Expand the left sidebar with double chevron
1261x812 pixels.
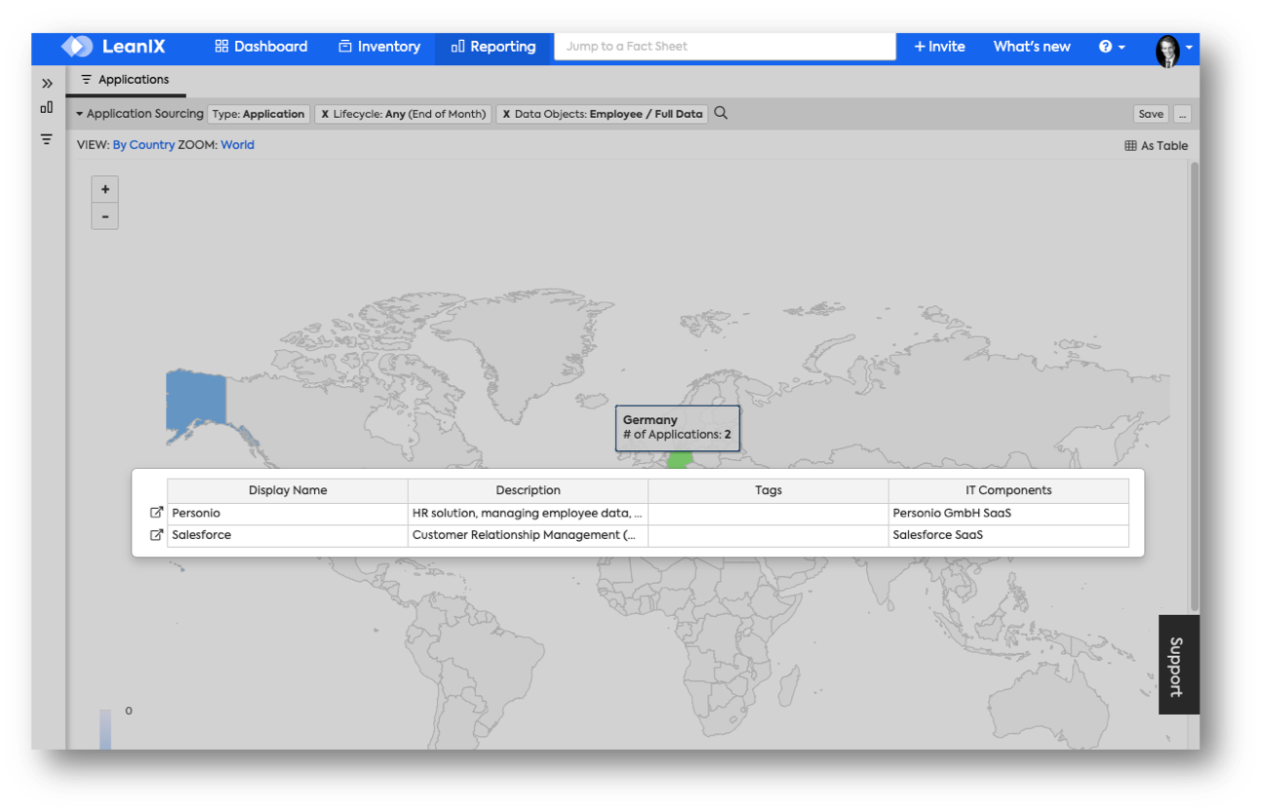[47, 84]
